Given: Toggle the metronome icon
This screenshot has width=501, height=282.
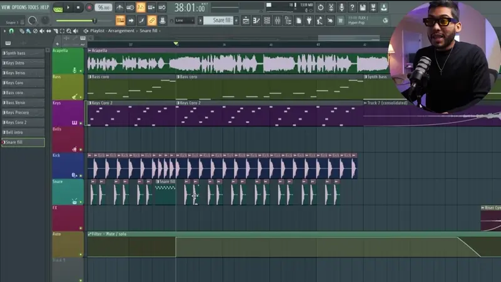Looking at the screenshot, I should pos(120,7).
